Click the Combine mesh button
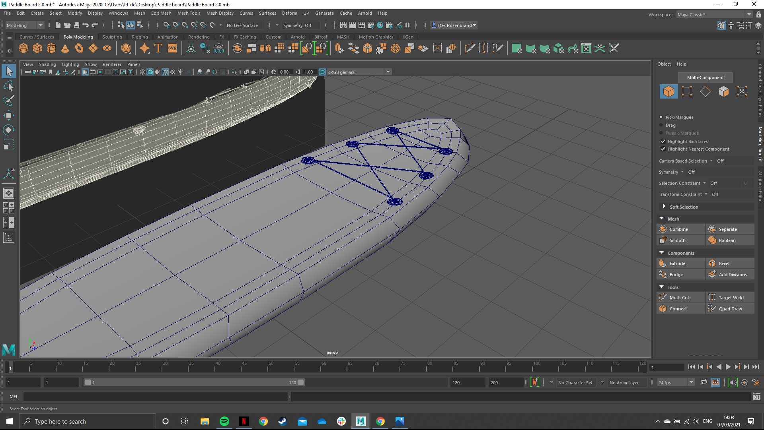The image size is (764, 430). (678, 229)
